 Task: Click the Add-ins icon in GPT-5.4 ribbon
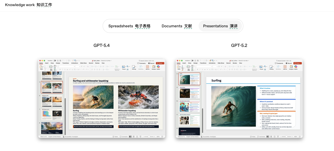147,67
